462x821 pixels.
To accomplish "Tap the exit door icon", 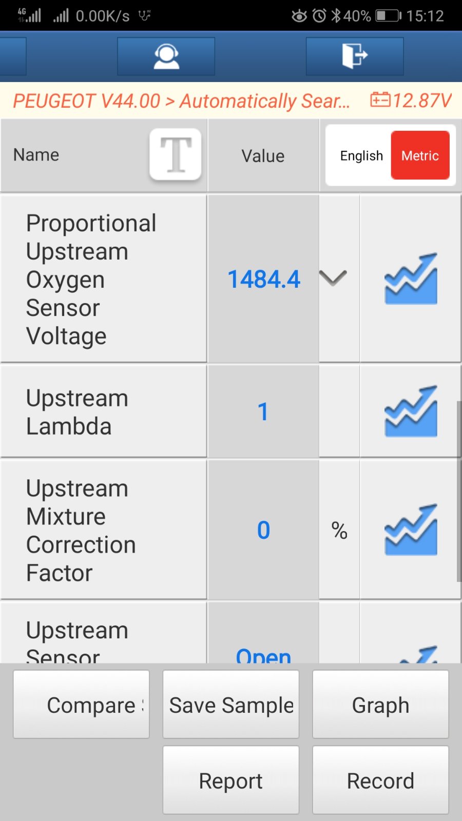I will (355, 56).
